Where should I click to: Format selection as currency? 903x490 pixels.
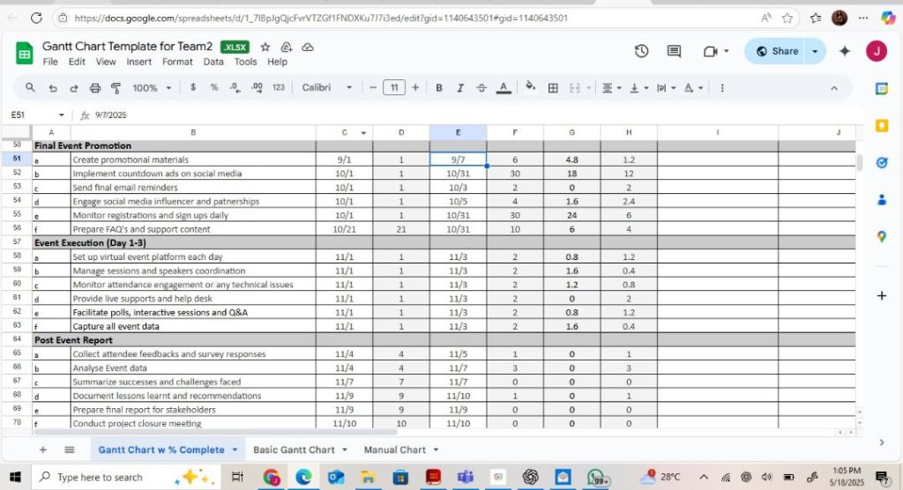[x=193, y=88]
